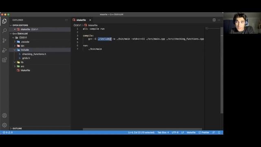The width and height of the screenshot is (261, 147).
Task: Select the Makefile tab
Action: 81,20
